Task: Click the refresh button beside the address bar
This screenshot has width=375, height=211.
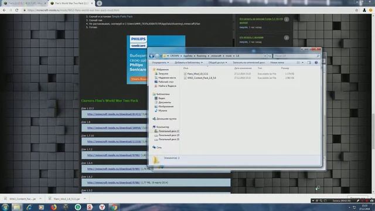Action: click(270, 56)
